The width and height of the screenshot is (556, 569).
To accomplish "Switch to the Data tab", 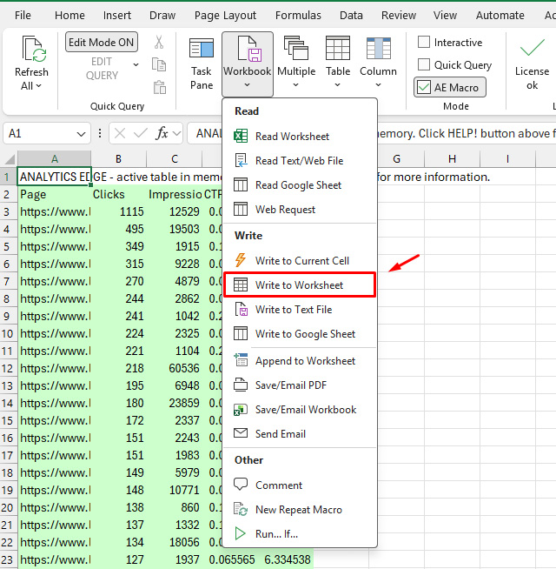I will pyautogui.click(x=351, y=16).
